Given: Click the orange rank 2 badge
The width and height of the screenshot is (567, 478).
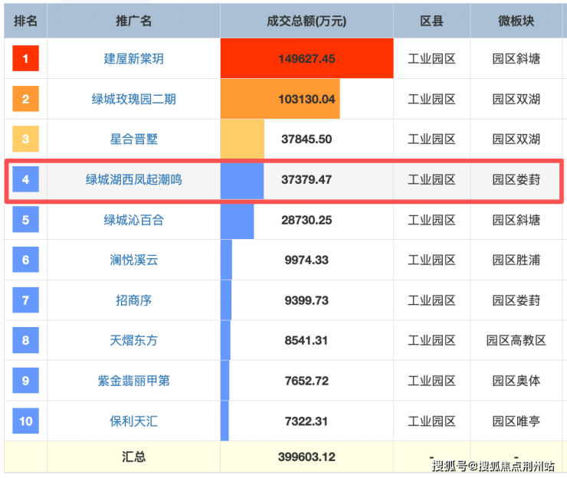Looking at the screenshot, I should (x=25, y=99).
